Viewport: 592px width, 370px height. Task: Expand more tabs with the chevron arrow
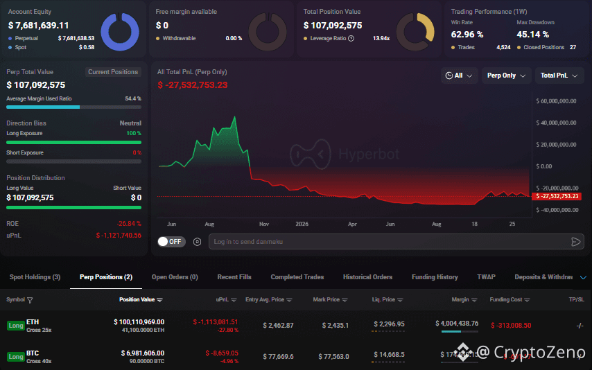(583, 277)
